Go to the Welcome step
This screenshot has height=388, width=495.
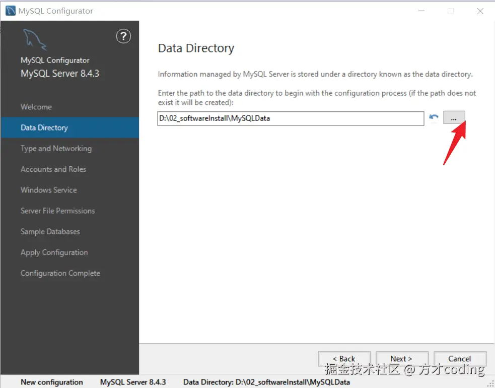click(x=36, y=107)
